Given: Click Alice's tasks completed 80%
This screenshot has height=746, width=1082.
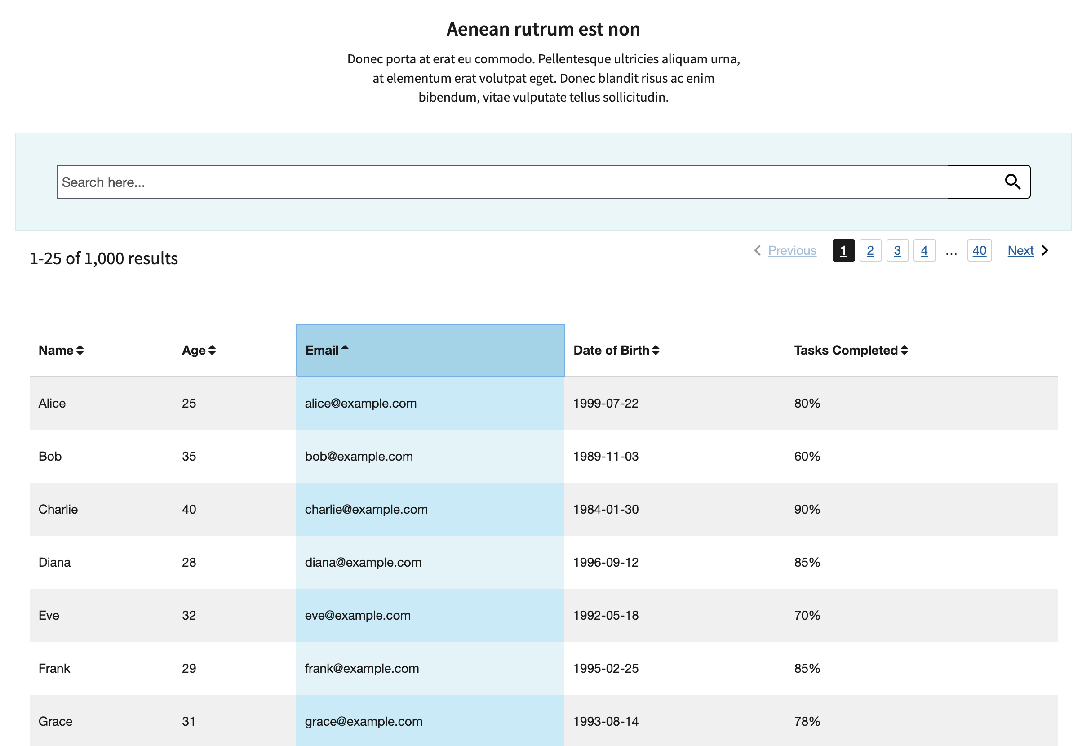Looking at the screenshot, I should point(807,403).
